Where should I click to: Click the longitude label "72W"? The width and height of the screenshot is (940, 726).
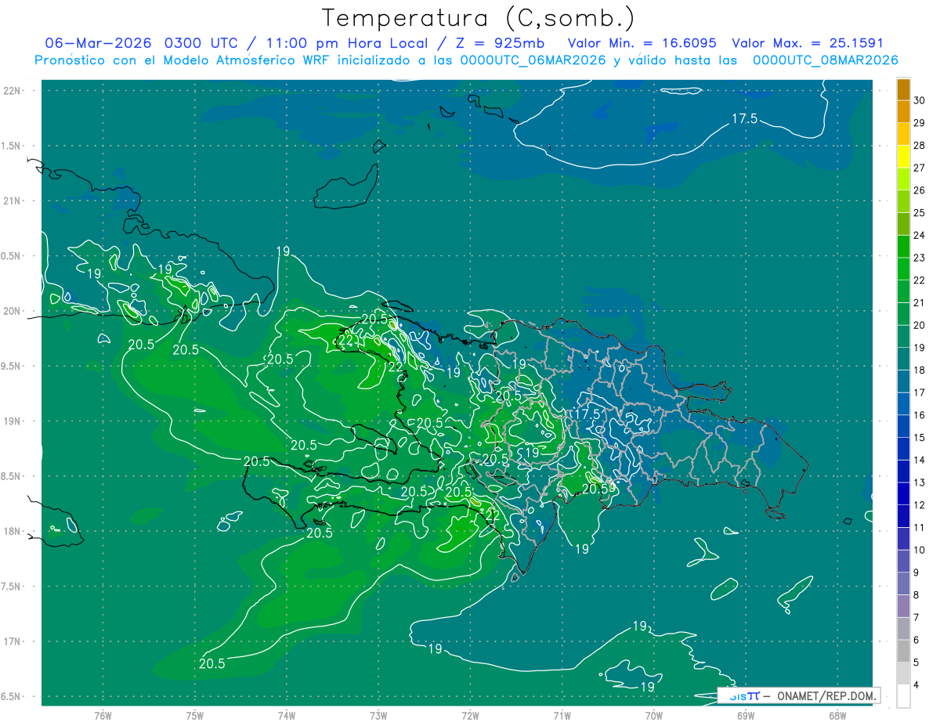[x=470, y=716]
